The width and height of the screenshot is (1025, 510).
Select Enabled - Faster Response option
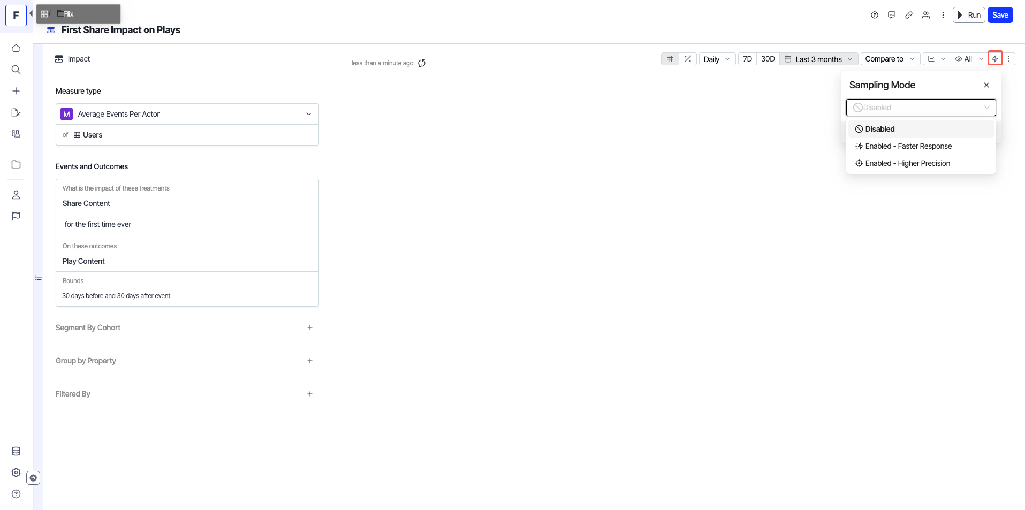coord(908,146)
